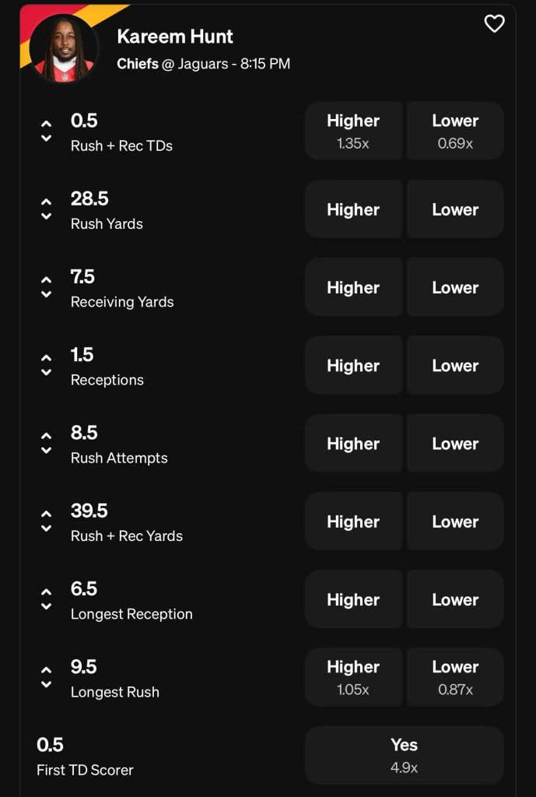The image size is (536, 797).
Task: Choose Higher 1.05x for Longest Rush
Action: 353,677
